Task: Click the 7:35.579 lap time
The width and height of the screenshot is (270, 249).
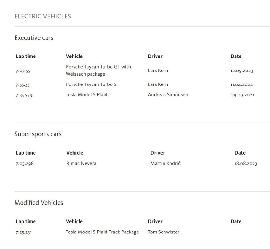Action: pyautogui.click(x=24, y=95)
